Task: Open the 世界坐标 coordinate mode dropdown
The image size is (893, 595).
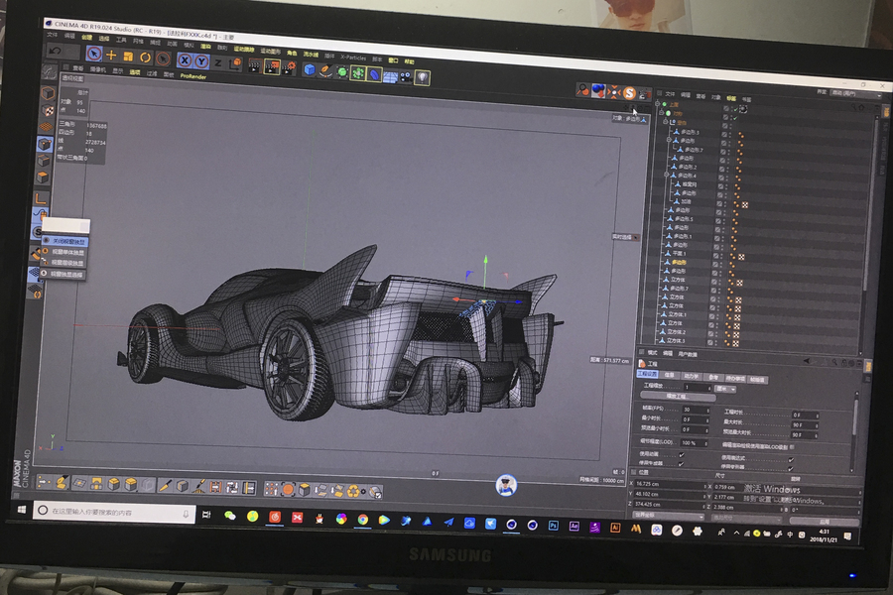Action: point(668,517)
